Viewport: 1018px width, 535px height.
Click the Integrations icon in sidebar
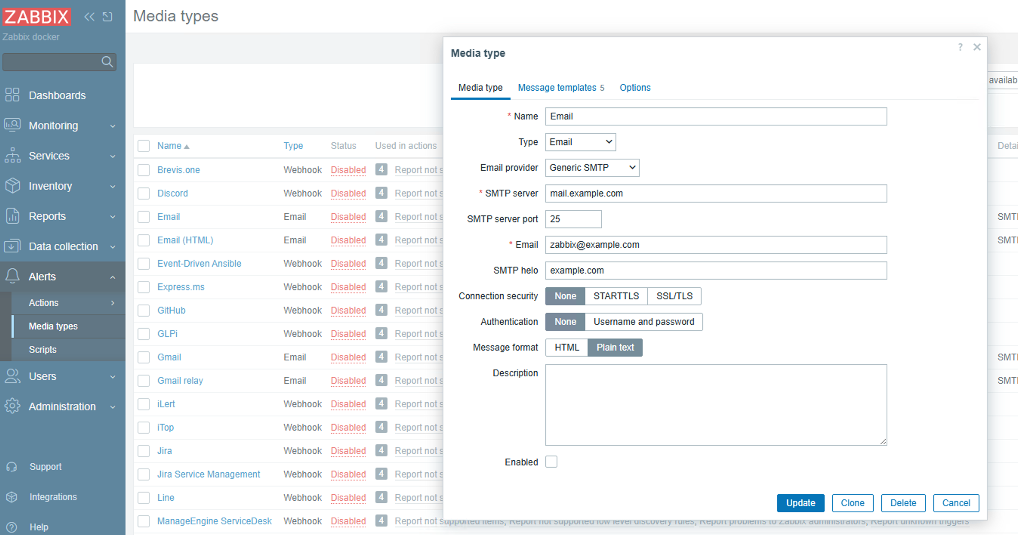click(12, 496)
